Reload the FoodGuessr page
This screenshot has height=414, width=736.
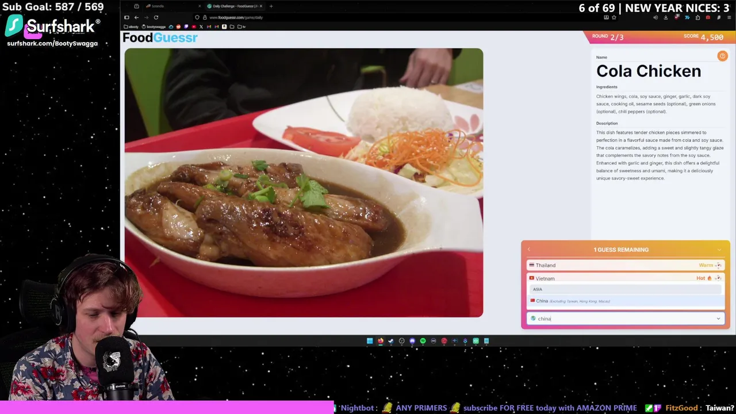[156, 17]
